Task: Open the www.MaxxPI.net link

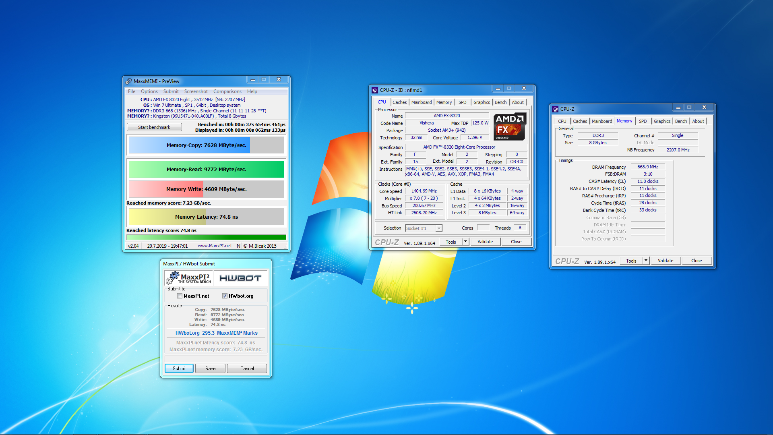Action: [x=215, y=246]
